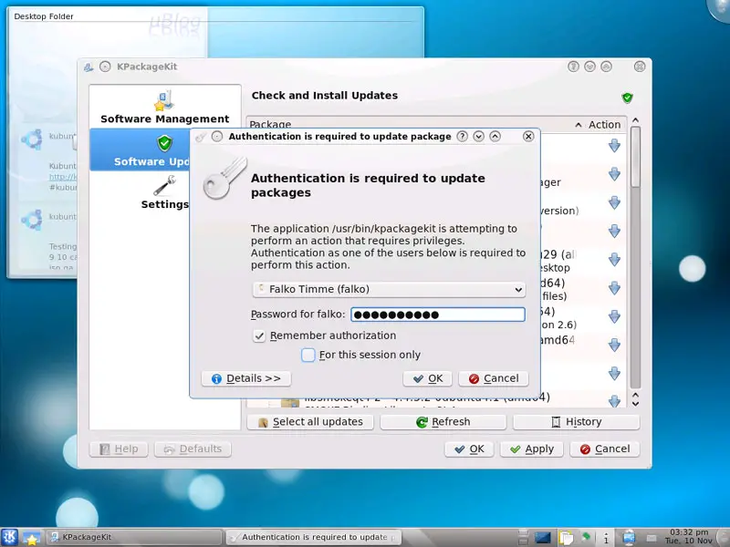
Task: Click the download arrow in the 'amd64' row
Action: tap(614, 346)
